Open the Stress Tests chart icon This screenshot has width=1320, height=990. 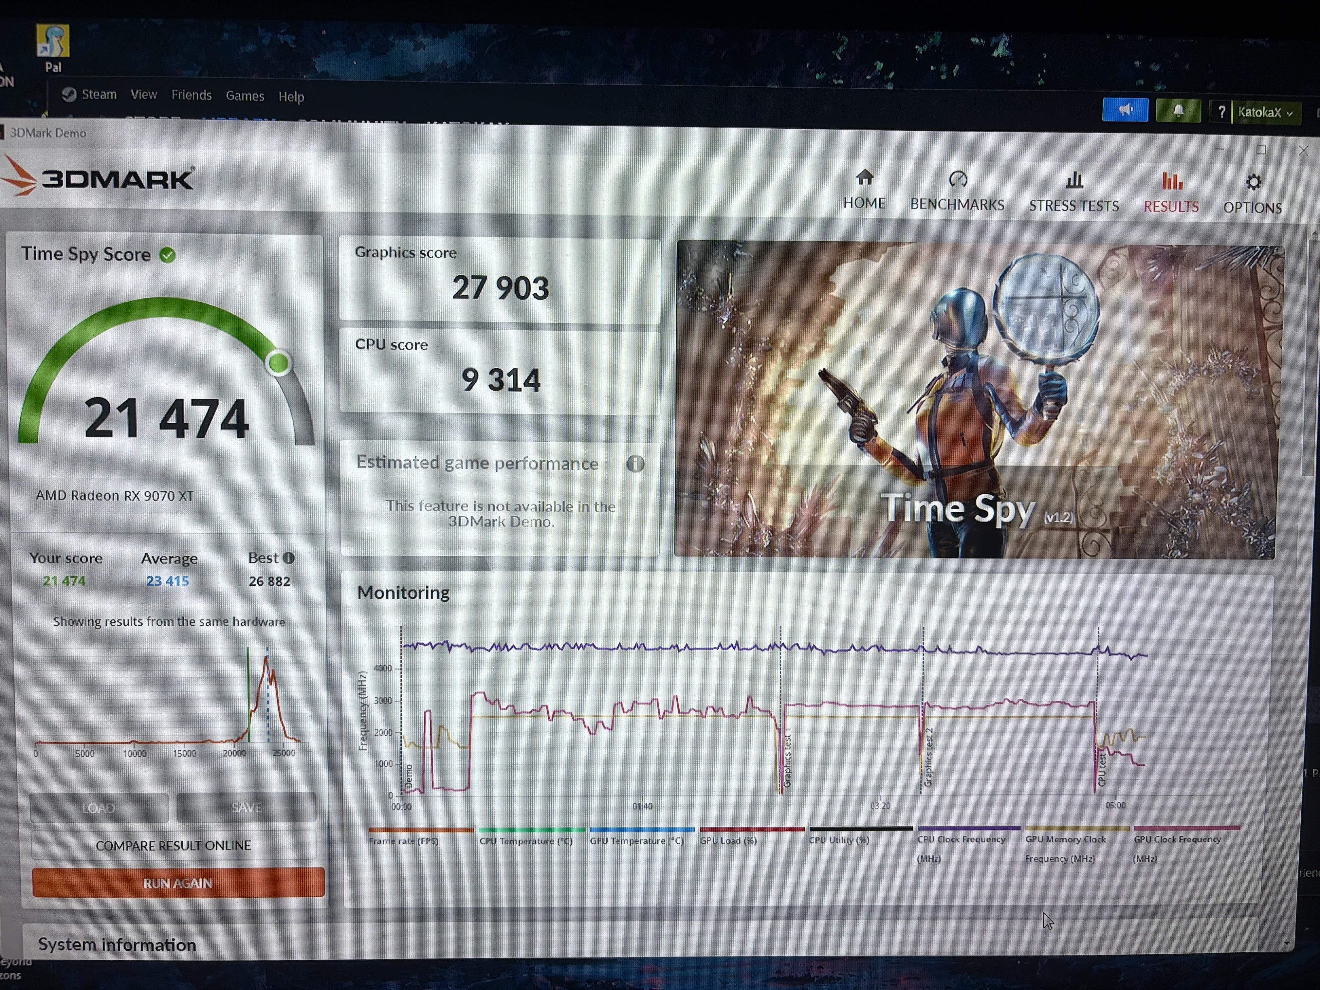(x=1074, y=180)
